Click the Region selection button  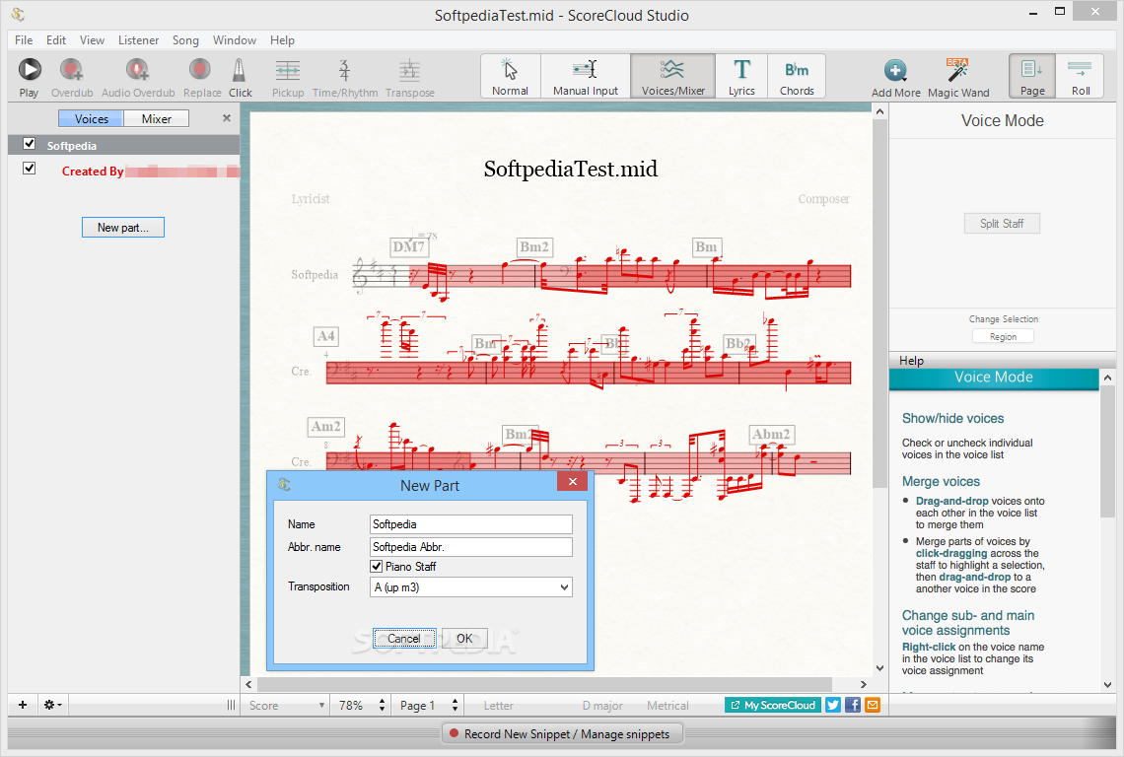(1003, 337)
